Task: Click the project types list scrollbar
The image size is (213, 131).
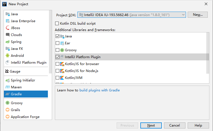Action: coord(50,42)
